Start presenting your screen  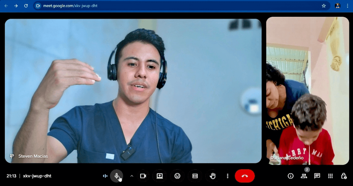point(160,176)
